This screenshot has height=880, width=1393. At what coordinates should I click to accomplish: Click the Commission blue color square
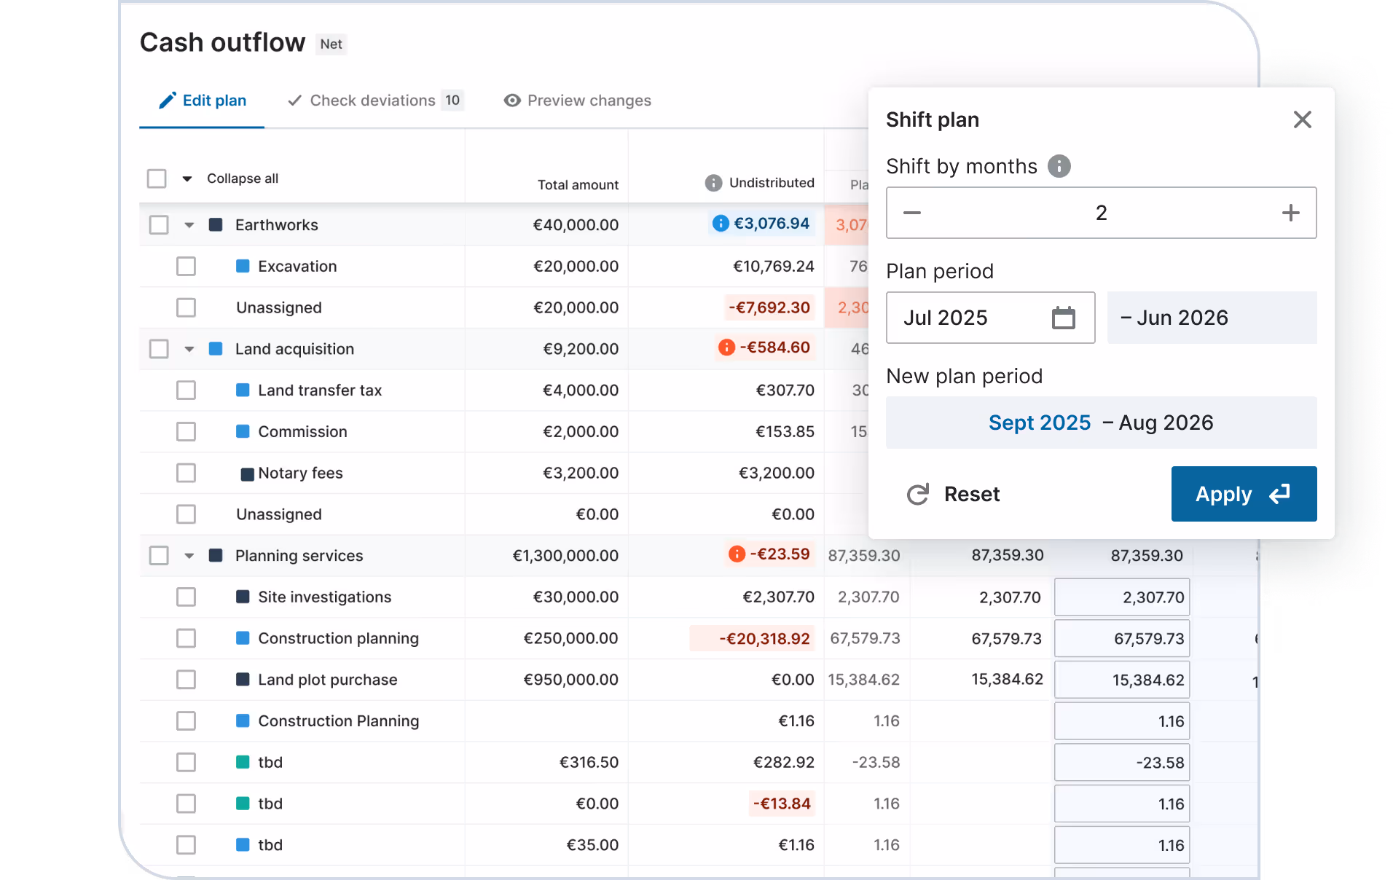243,431
